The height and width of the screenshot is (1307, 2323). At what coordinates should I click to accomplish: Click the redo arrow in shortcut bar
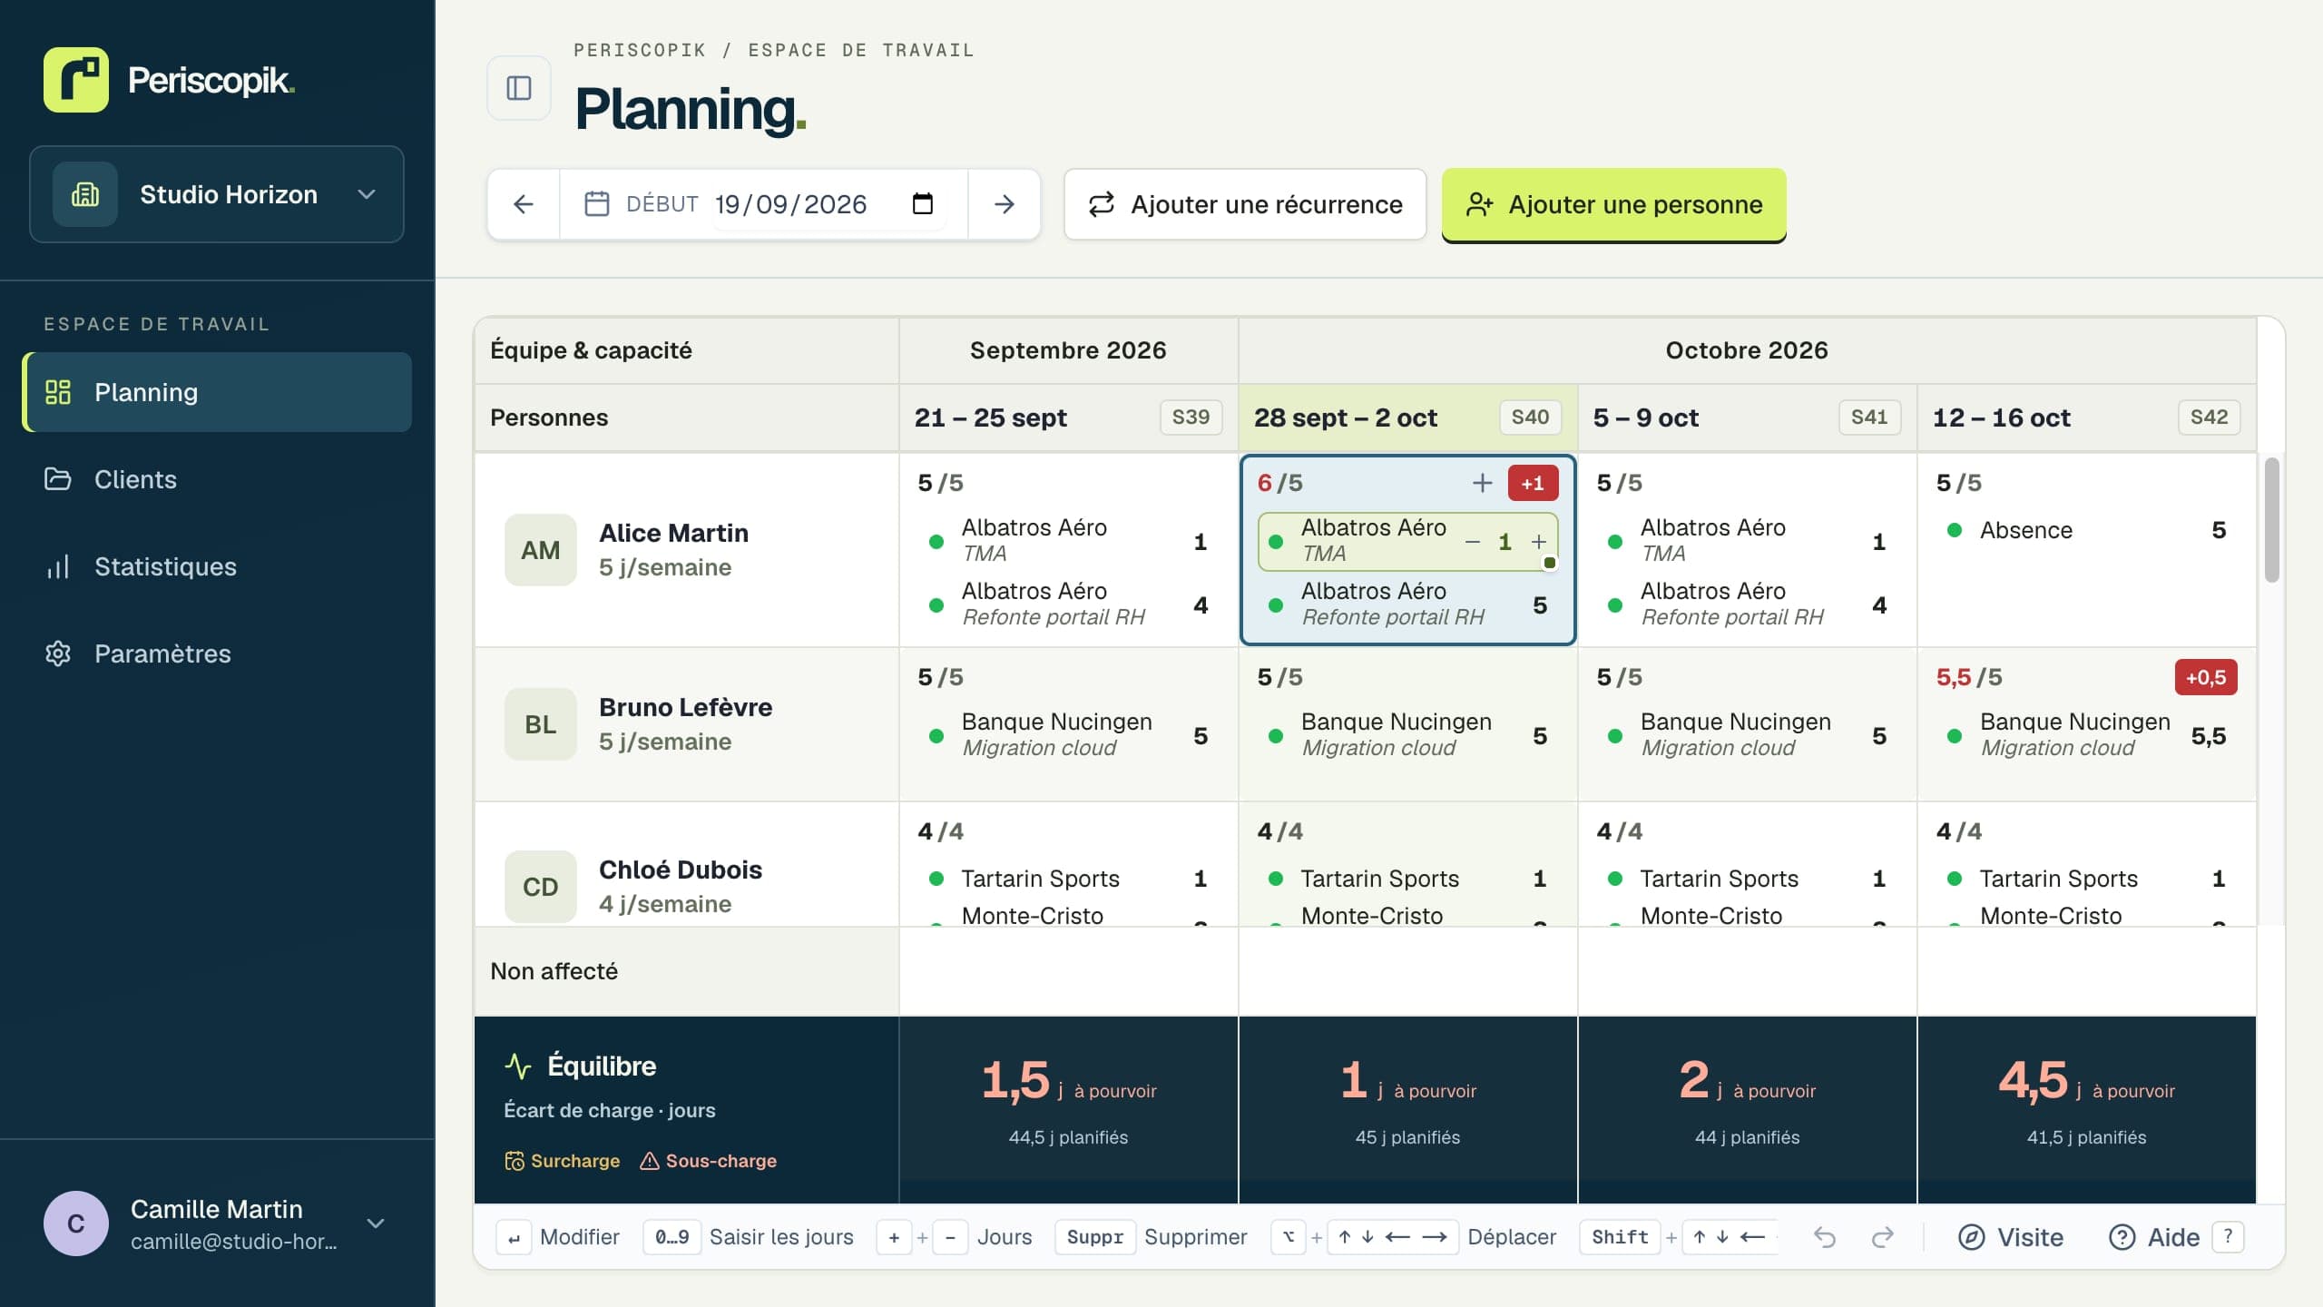[1883, 1237]
